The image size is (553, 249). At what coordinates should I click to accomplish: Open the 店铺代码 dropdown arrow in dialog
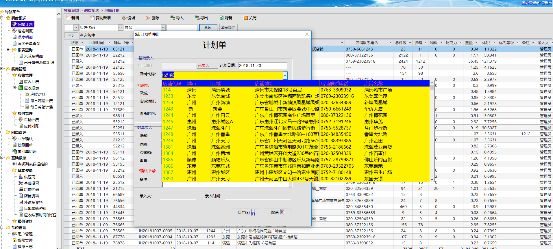285,75
